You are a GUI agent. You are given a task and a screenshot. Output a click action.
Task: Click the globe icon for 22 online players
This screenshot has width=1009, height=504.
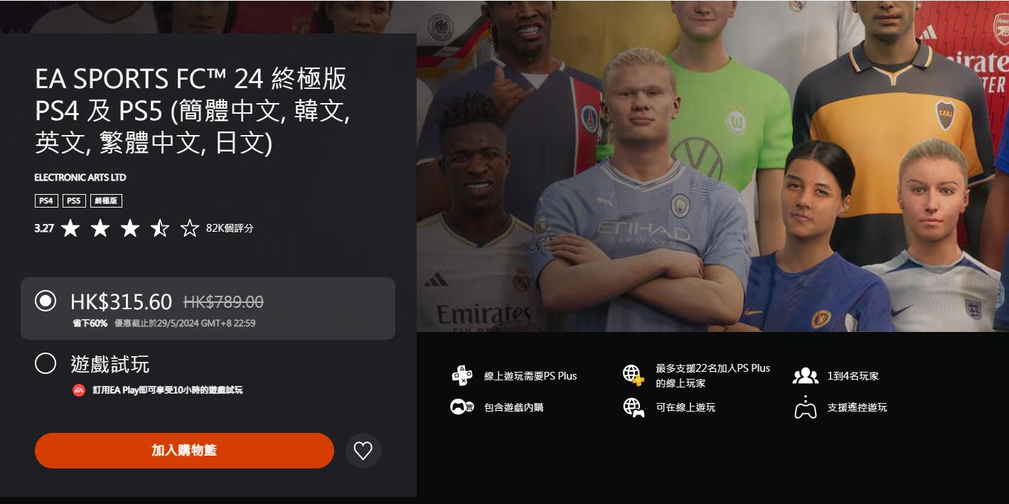[x=633, y=375]
